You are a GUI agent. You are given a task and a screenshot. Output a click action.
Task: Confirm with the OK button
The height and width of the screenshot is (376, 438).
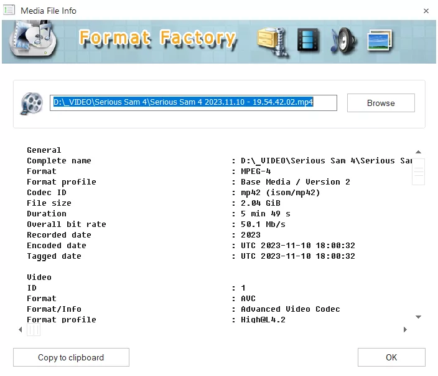(391, 357)
